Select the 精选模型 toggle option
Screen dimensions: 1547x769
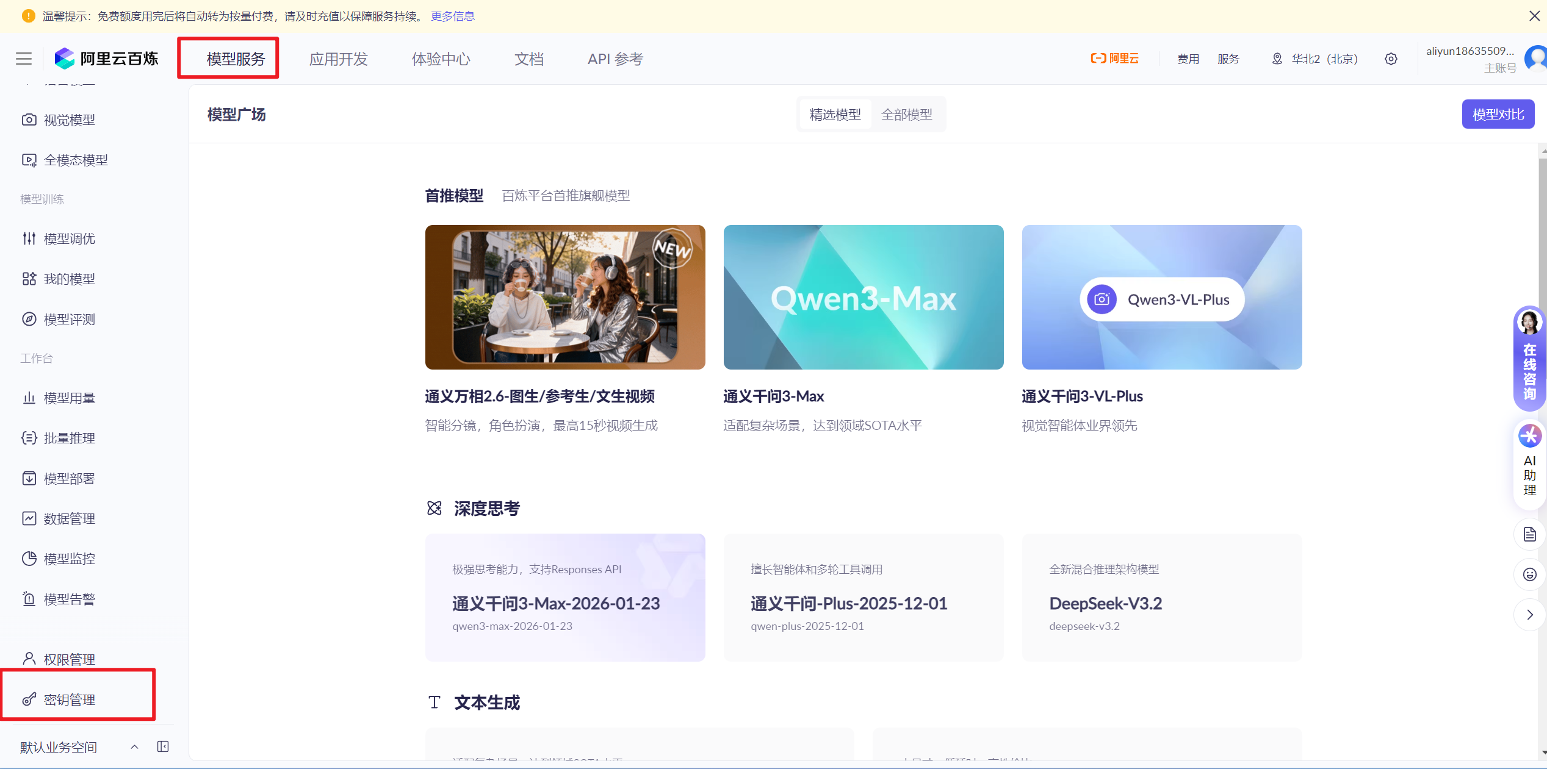[835, 114]
